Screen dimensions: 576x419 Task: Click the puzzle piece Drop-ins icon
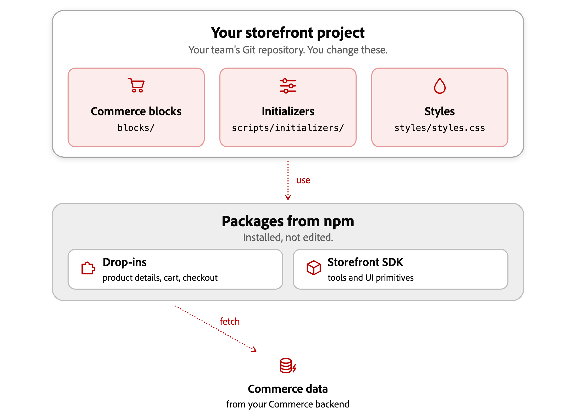tap(88, 268)
